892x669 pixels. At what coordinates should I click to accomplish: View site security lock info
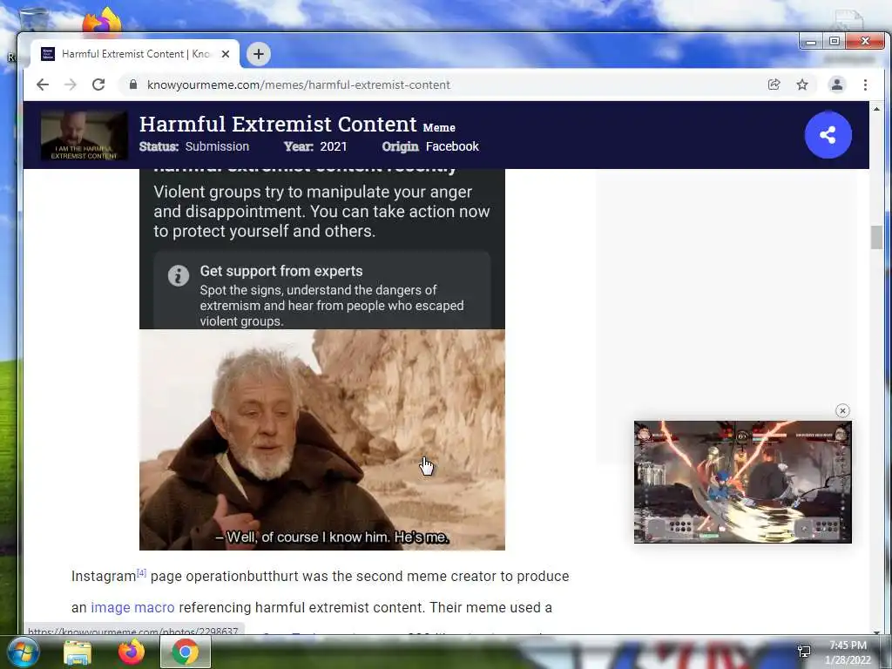[x=133, y=84]
